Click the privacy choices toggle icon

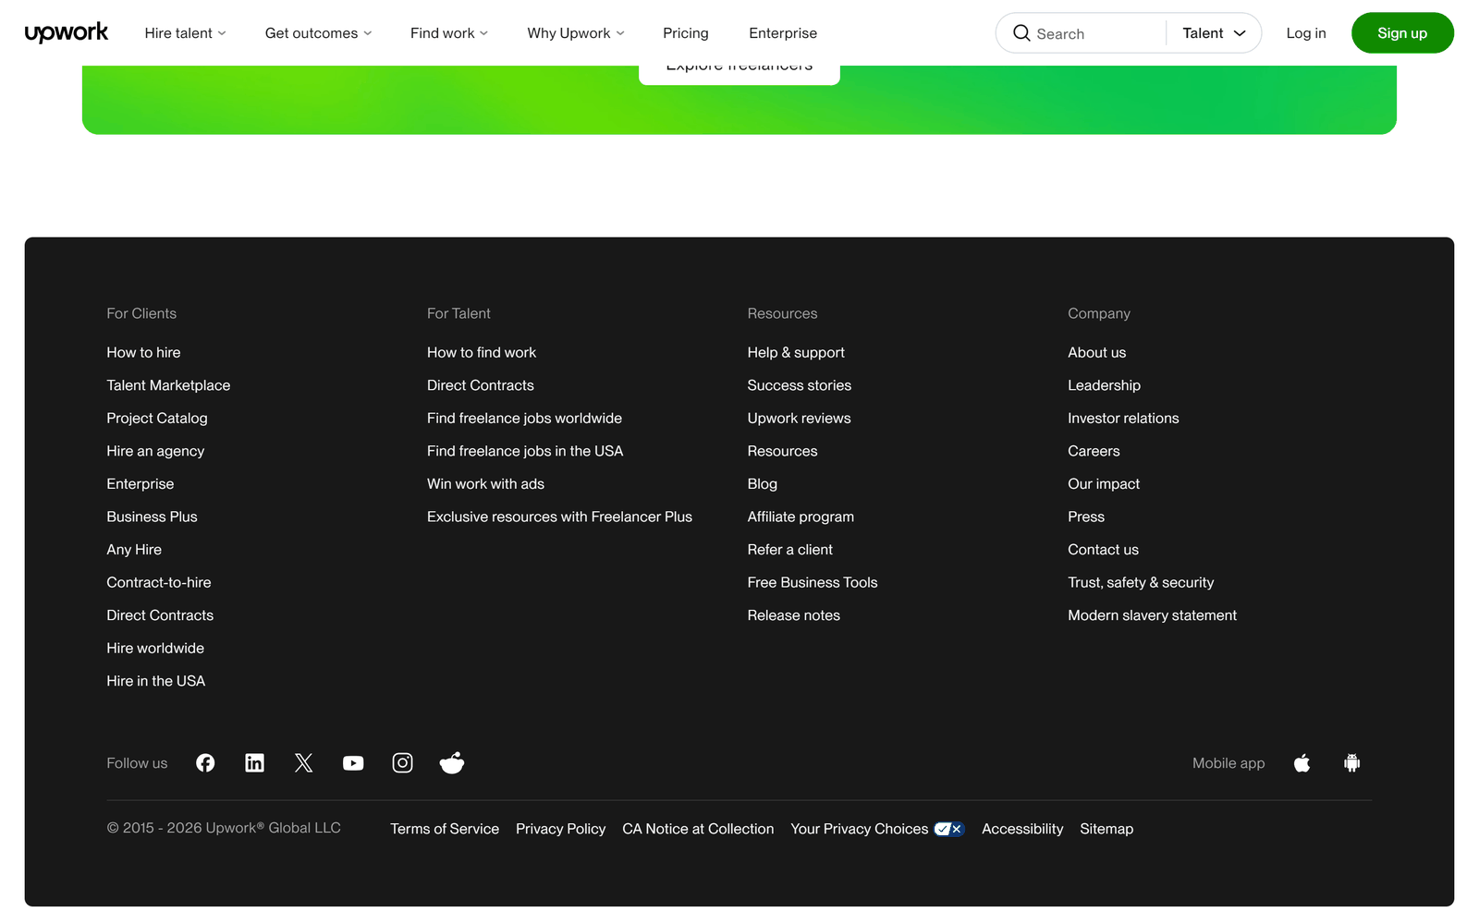(949, 829)
